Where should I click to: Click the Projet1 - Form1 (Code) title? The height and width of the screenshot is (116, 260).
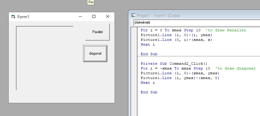(158, 16)
